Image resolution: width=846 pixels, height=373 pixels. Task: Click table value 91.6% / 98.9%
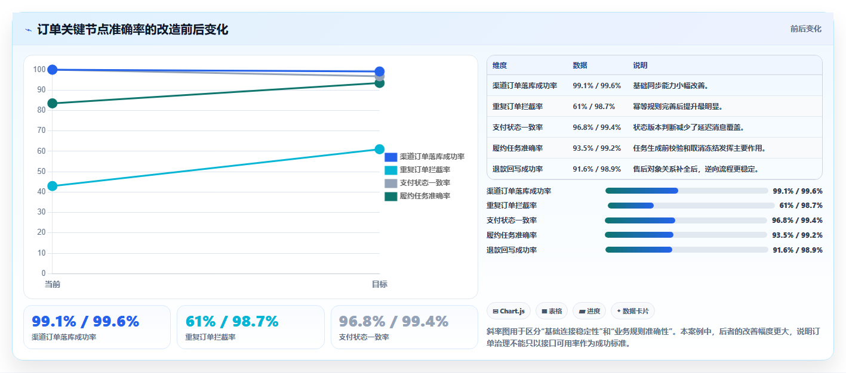(x=597, y=169)
